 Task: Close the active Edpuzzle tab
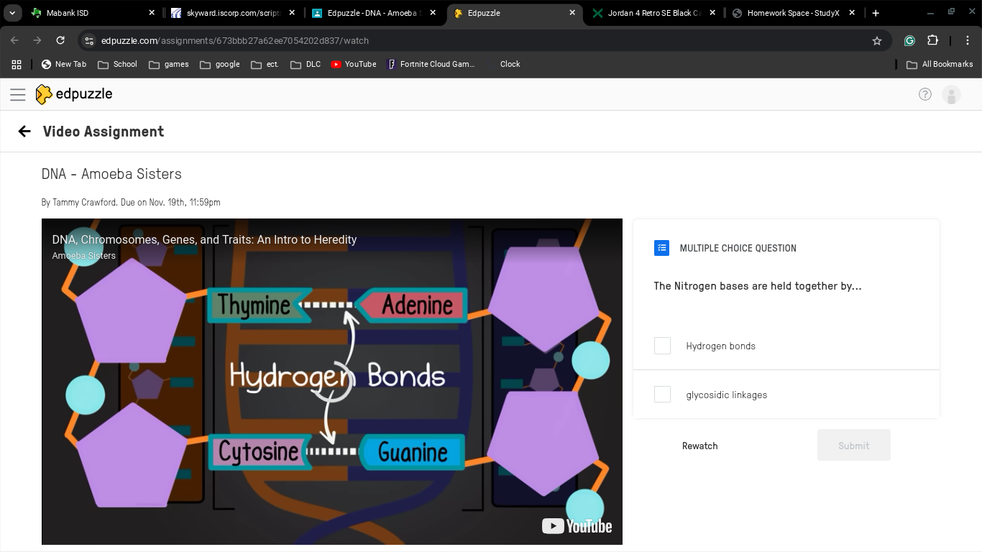(572, 13)
